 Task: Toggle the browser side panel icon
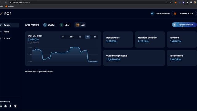coord(191,2)
